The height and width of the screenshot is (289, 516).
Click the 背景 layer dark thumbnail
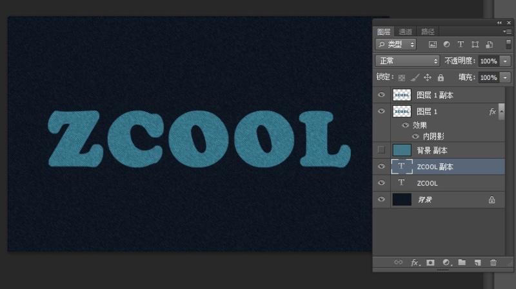(402, 199)
